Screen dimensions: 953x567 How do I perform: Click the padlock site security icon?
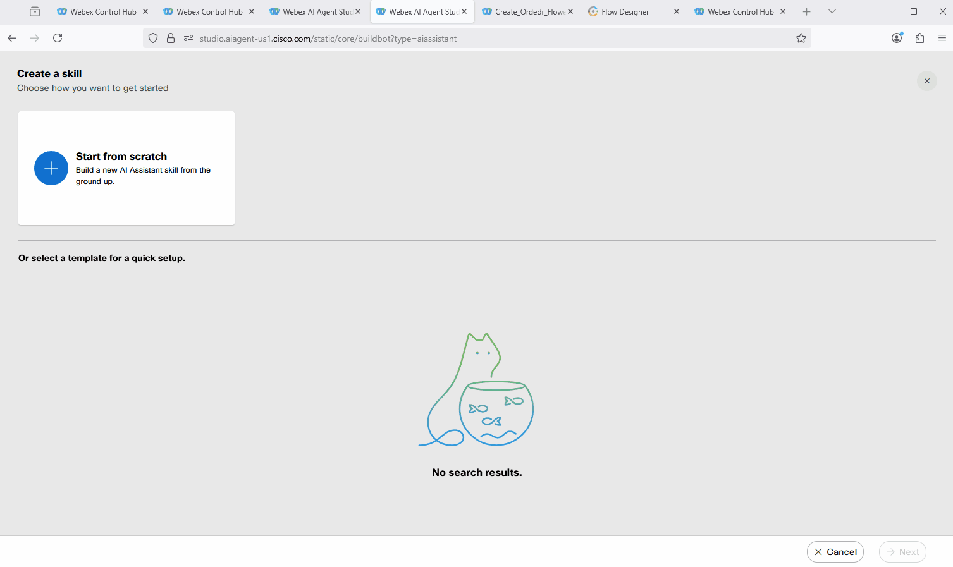coord(171,39)
